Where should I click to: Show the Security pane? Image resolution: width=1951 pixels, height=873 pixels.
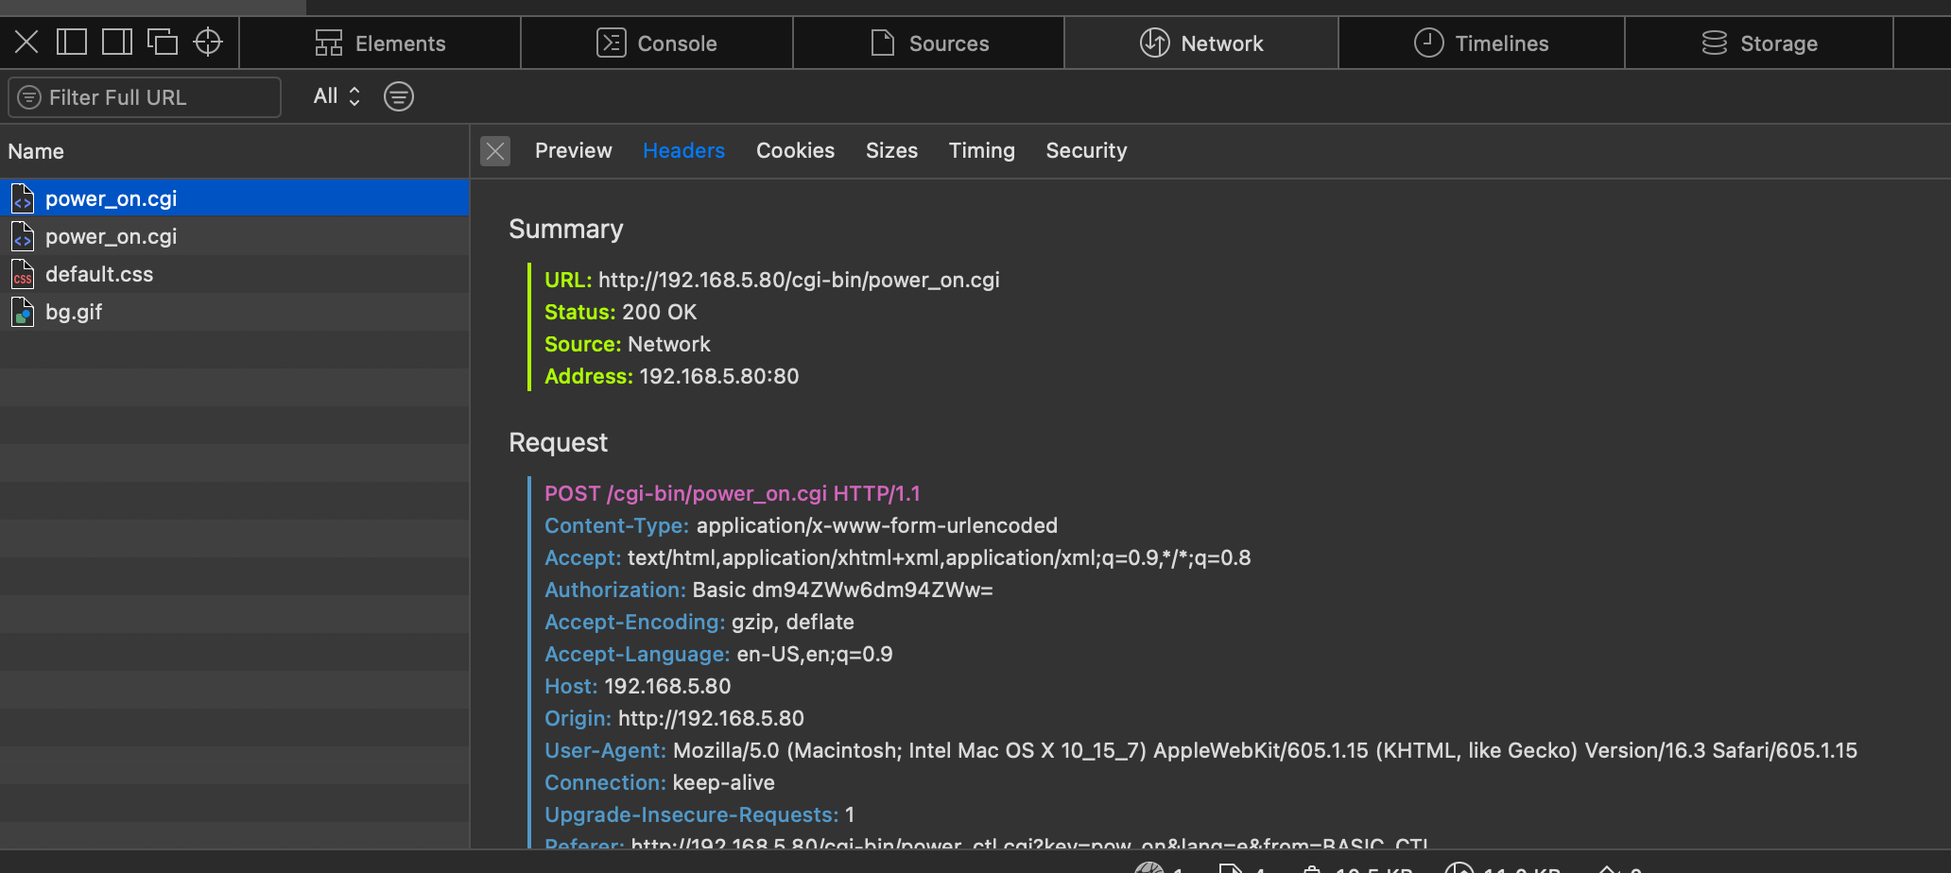(1086, 151)
